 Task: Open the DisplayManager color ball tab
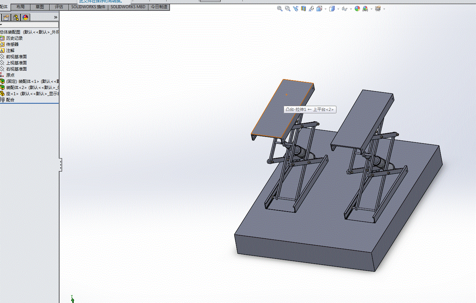[x=25, y=17]
